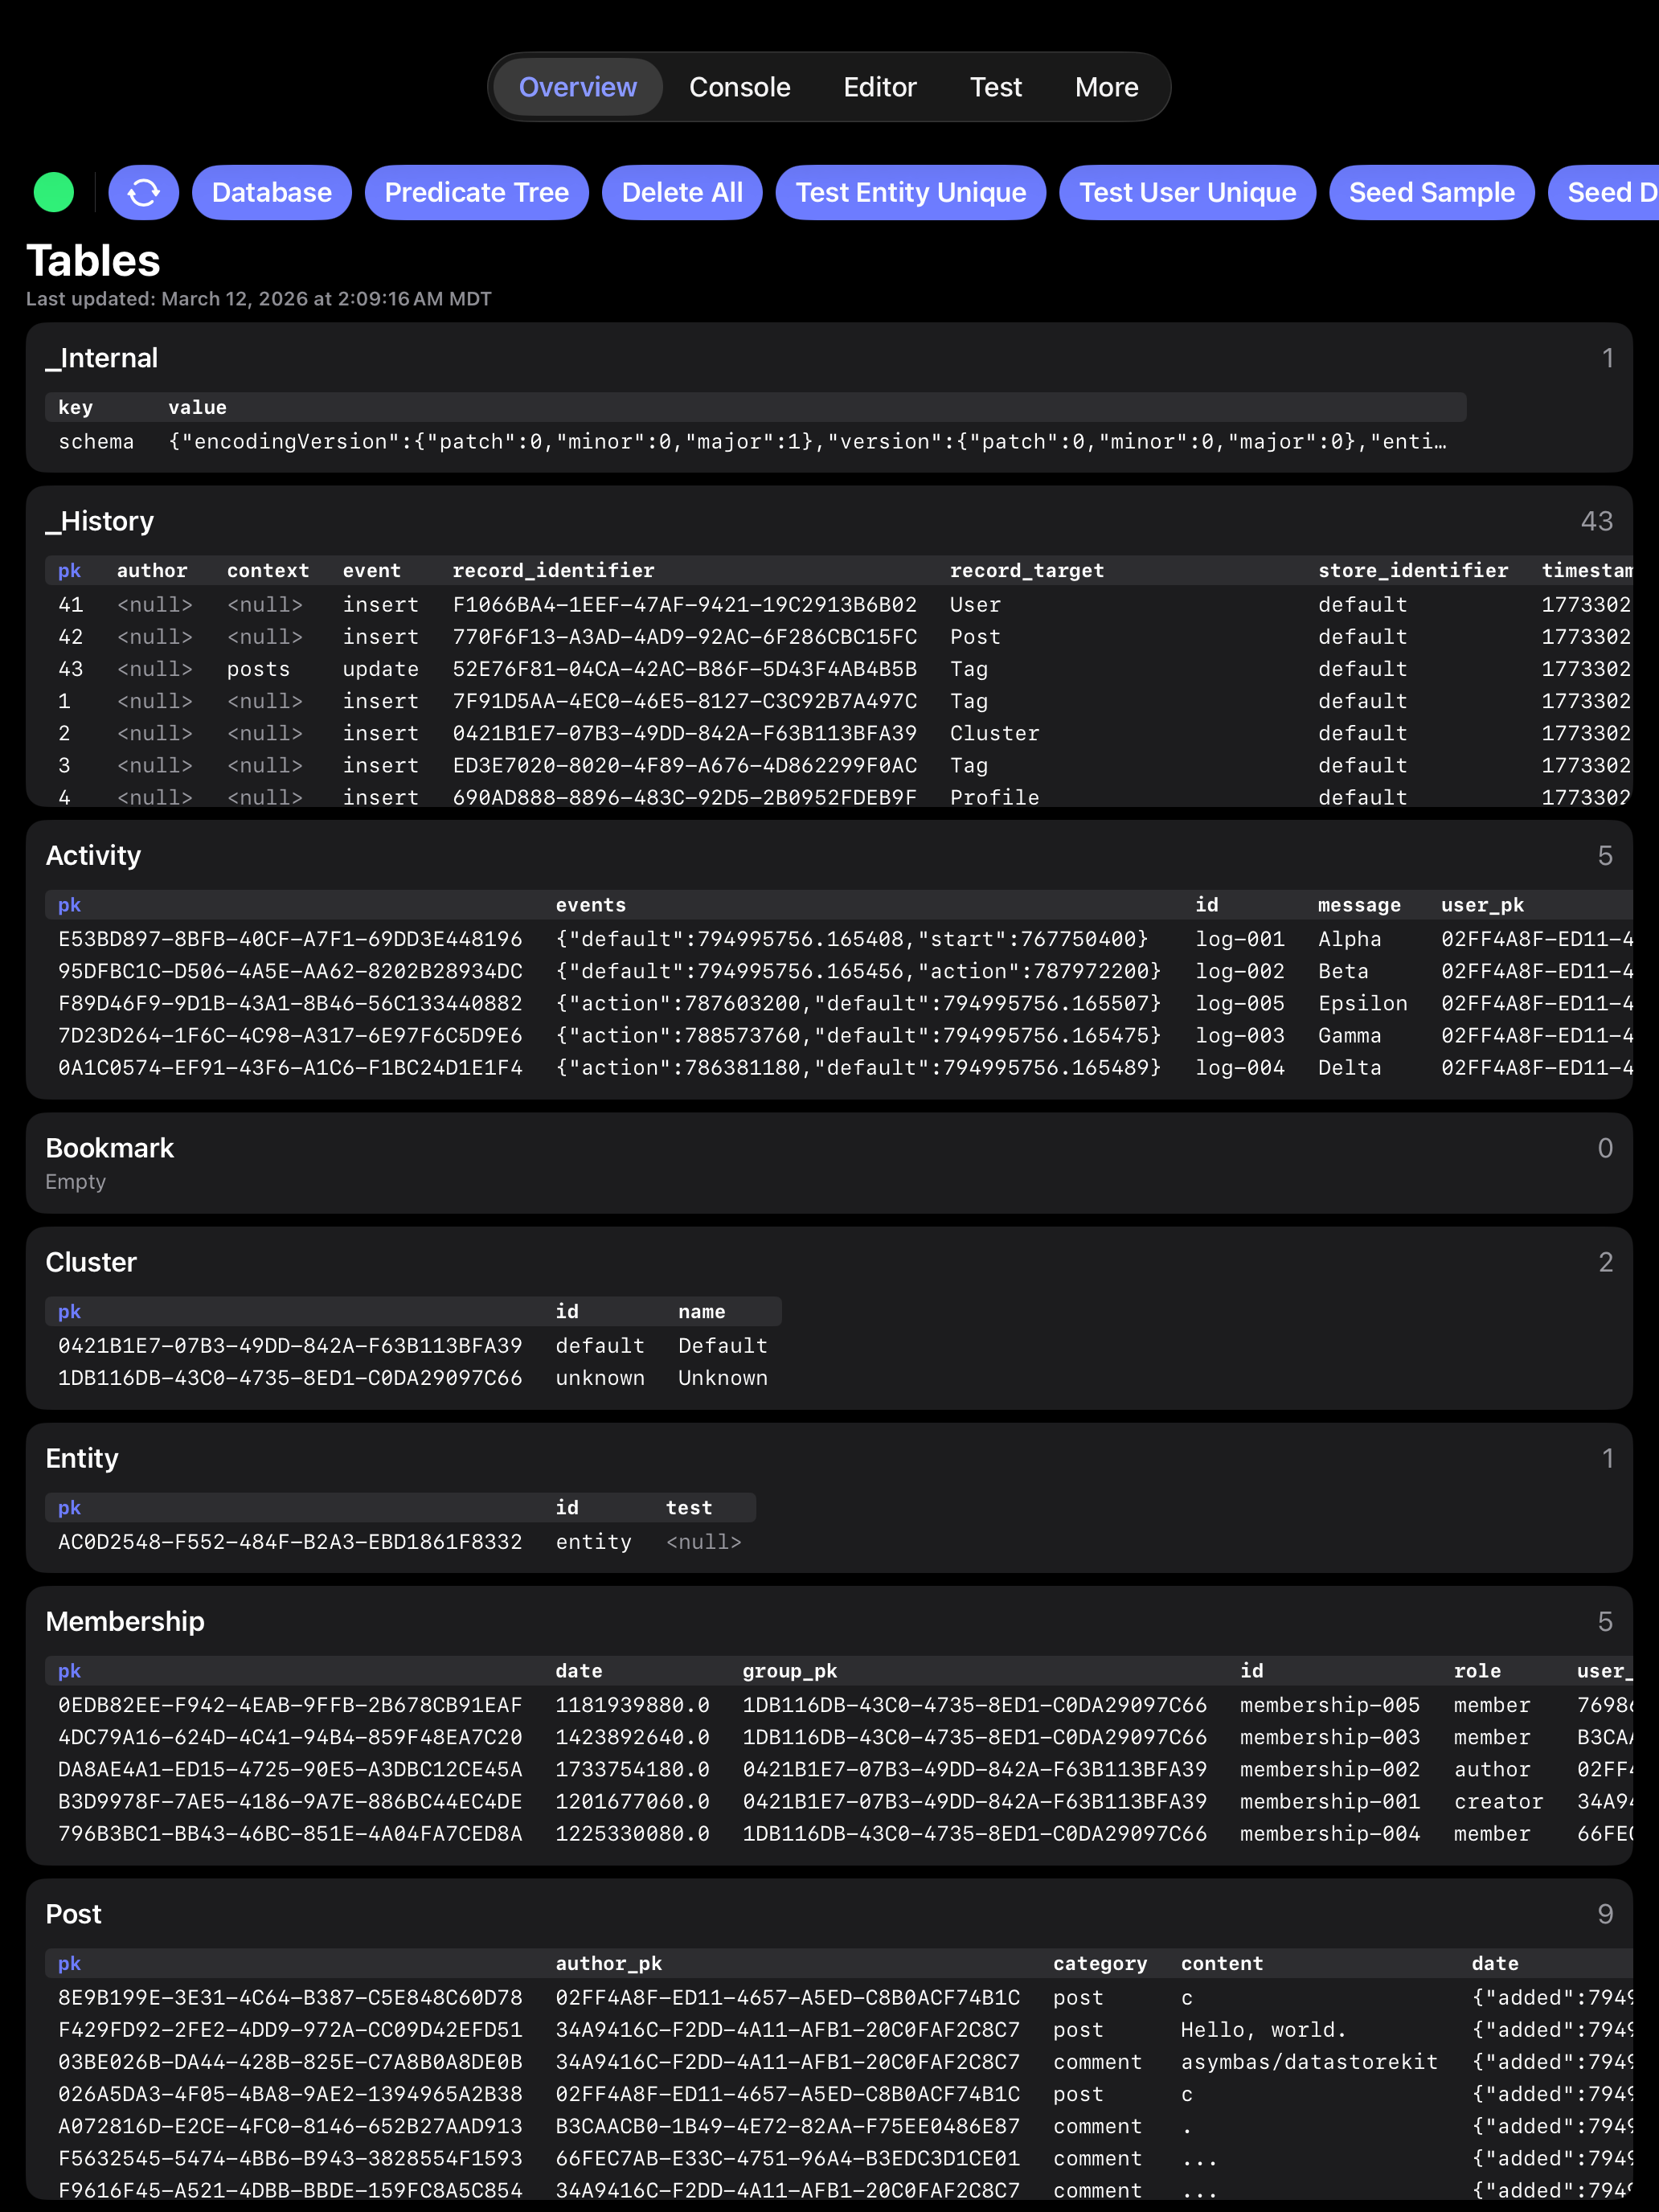Click author_pk B3CAACB0-1B49-4E72-82AA-F75EE0486E87

(x=788, y=2126)
